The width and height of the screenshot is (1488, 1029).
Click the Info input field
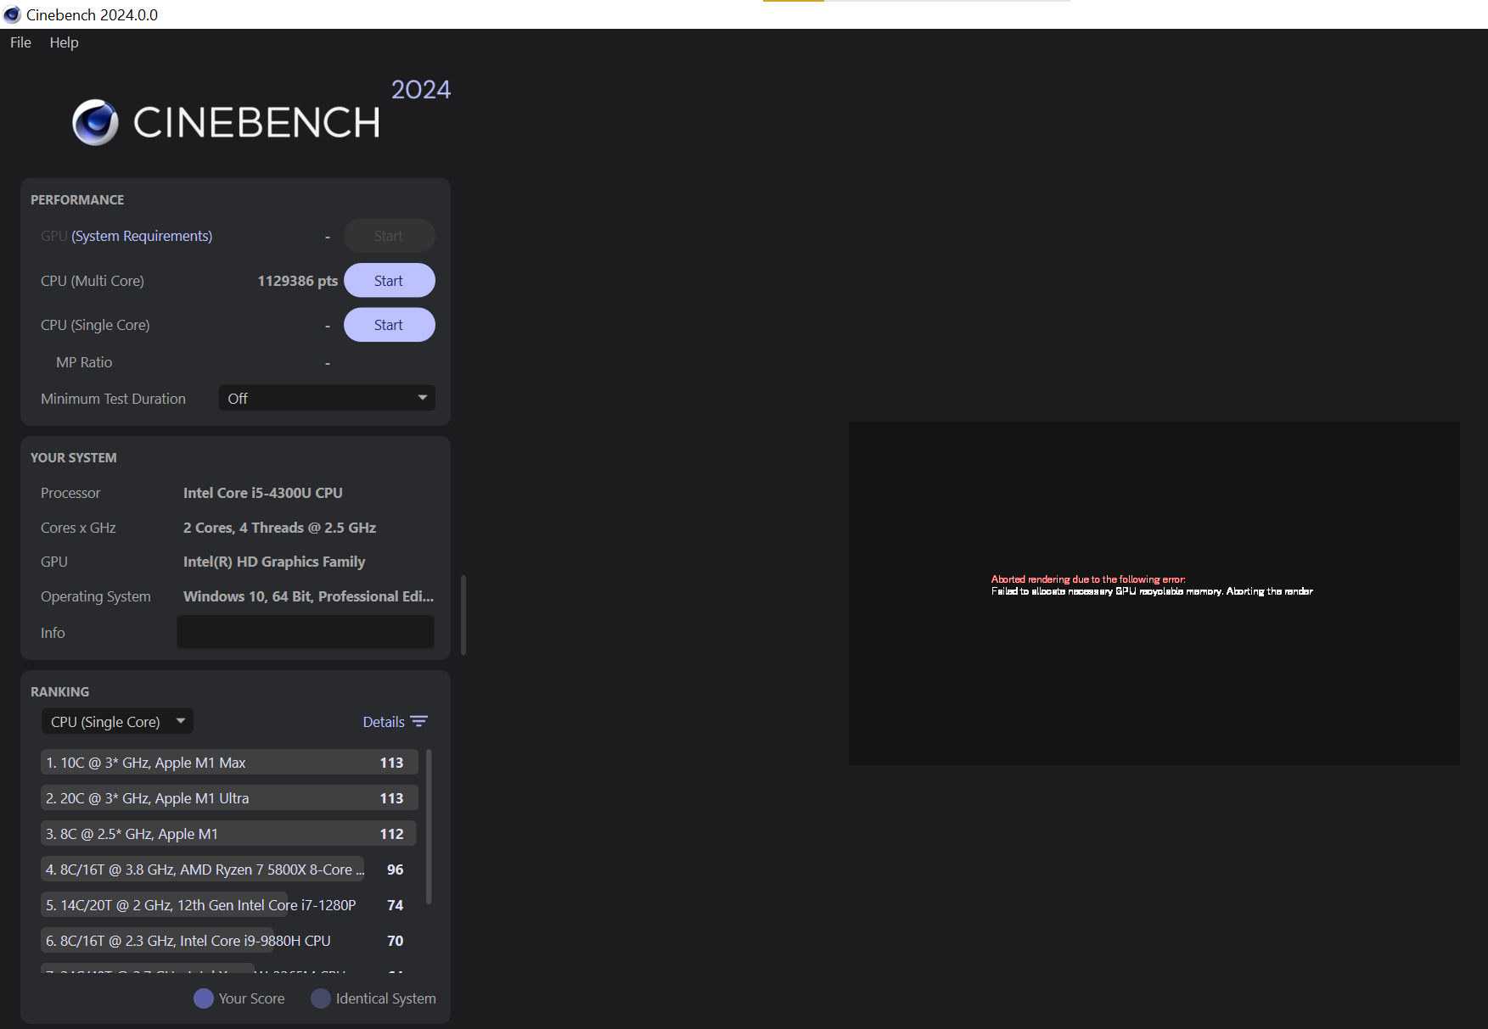pyautogui.click(x=305, y=631)
